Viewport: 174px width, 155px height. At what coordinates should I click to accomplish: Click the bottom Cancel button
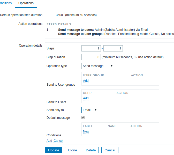[110, 150]
